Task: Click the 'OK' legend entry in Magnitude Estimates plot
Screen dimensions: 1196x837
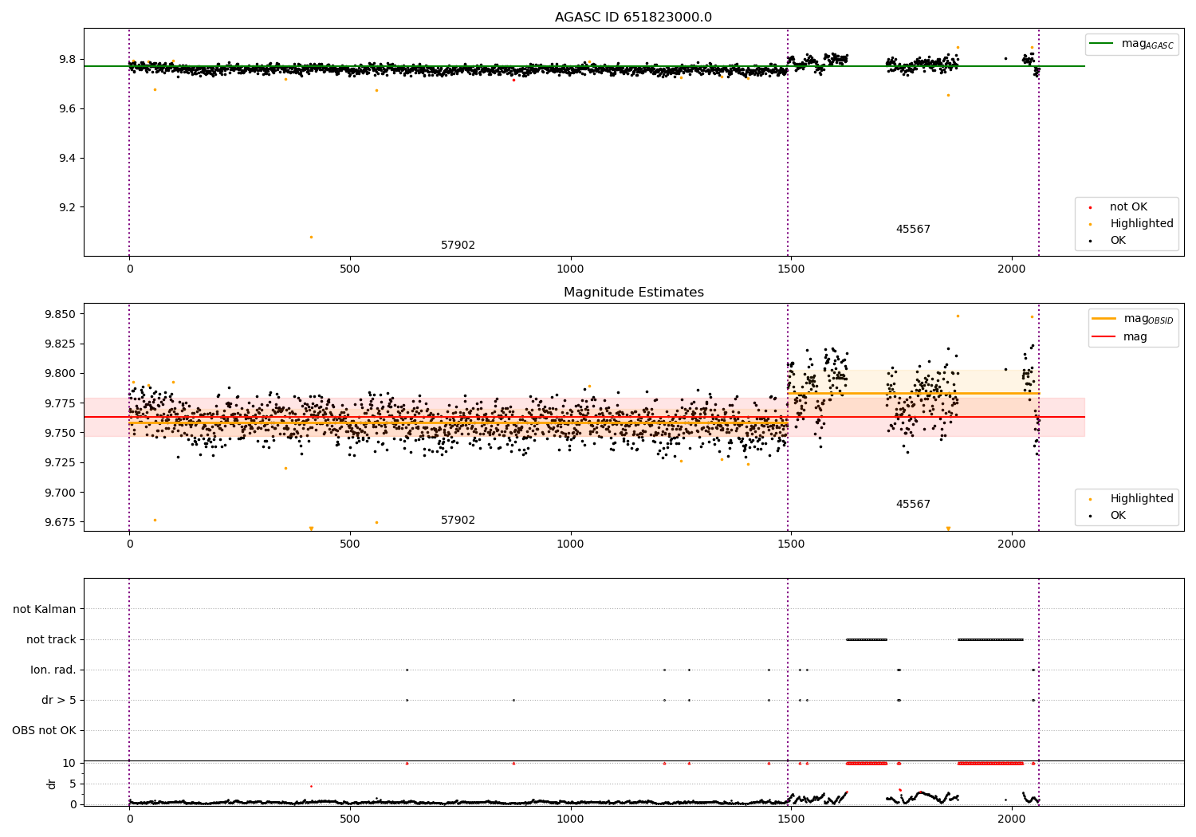Action: click(x=1108, y=516)
